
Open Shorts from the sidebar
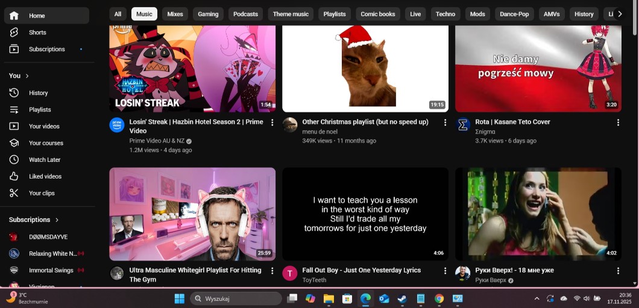[x=37, y=32]
